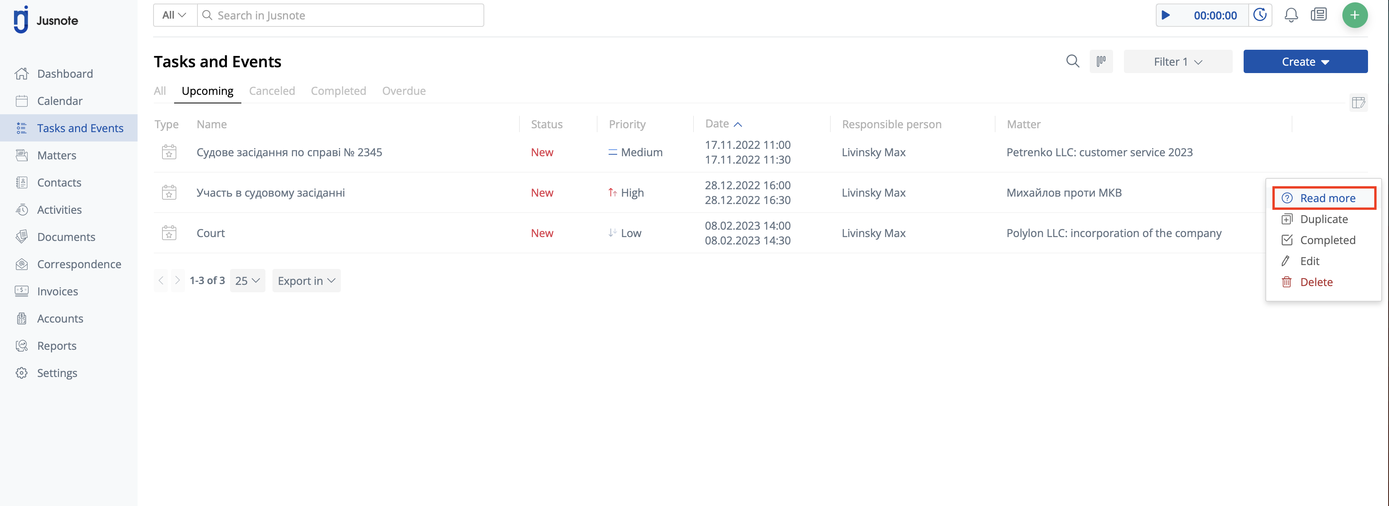
Task: Open Invoices section
Action: pos(57,291)
